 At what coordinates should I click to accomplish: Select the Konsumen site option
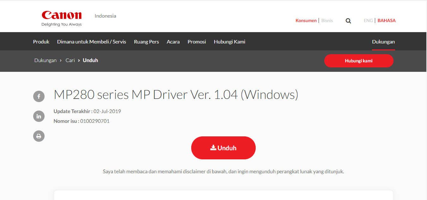[x=306, y=20]
